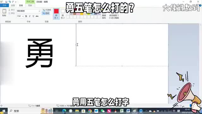Toggle Bold formatting
Image resolution: width=202 pixels, height=114 pixels.
(x=26, y=16)
